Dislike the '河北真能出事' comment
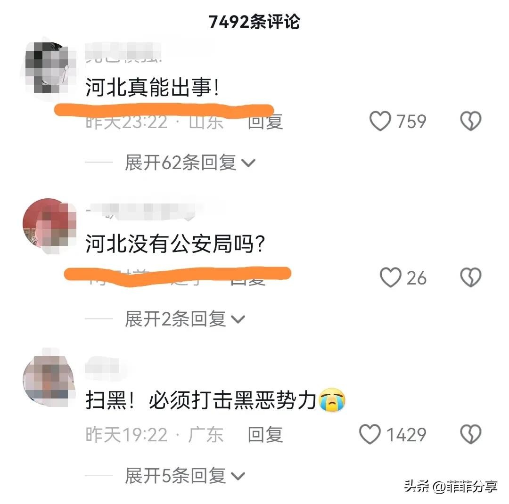Viewport: 509px width, 504px height. [x=470, y=121]
